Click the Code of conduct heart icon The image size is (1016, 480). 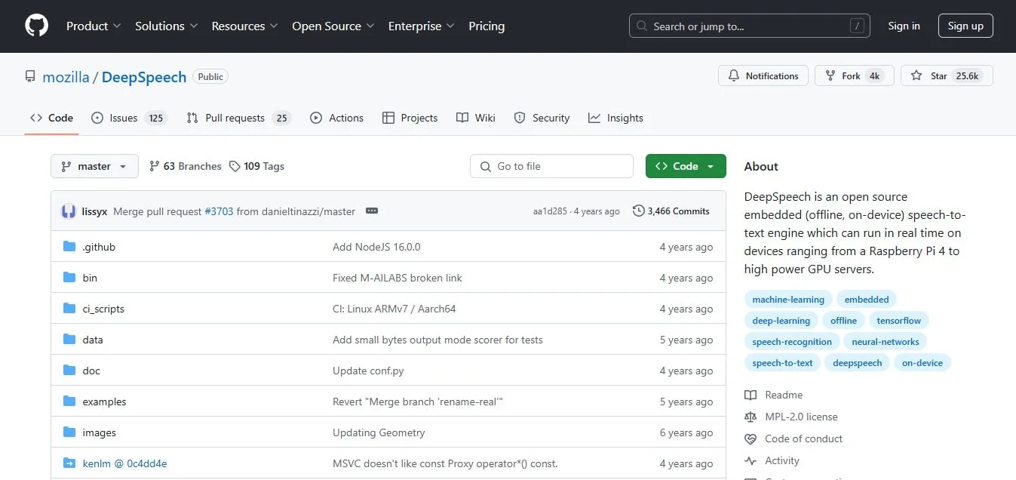(750, 438)
